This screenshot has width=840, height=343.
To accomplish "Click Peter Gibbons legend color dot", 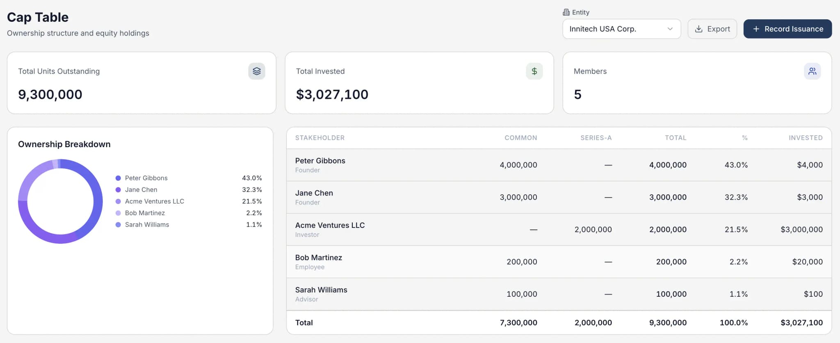I will 118,178.
